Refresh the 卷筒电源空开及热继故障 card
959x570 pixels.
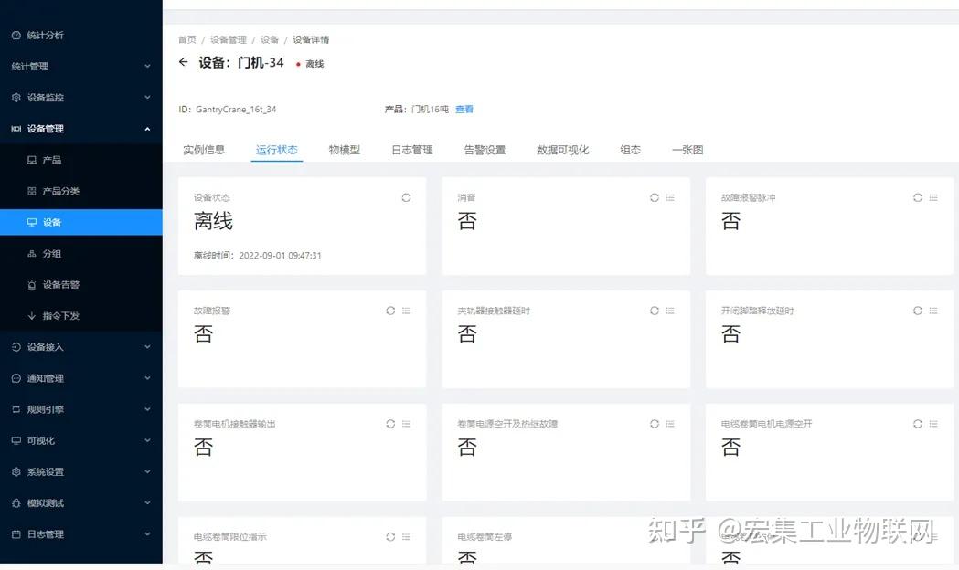(x=655, y=423)
